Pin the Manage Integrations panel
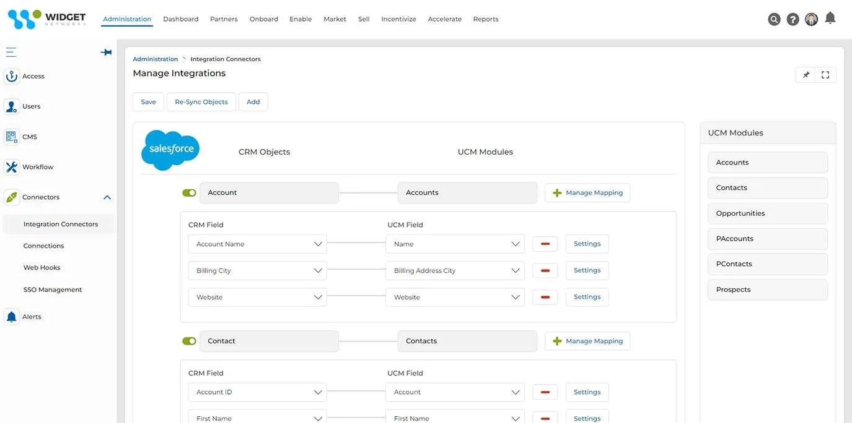 click(x=806, y=75)
